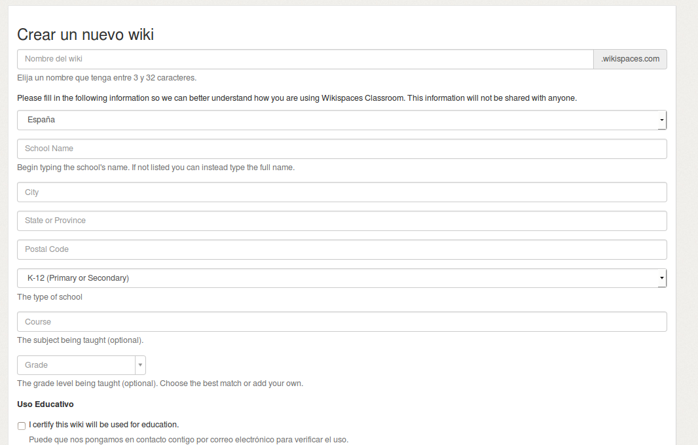The height and width of the screenshot is (445, 698).
Task: Click inside the Grade combo box
Action: (75, 365)
